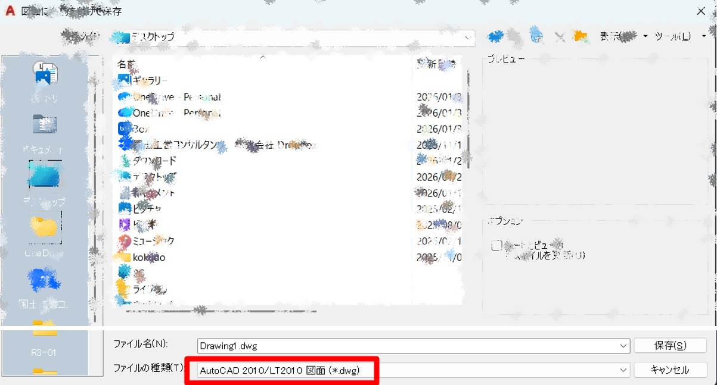This screenshot has width=717, height=385.
Task: Expand the ファイル名 filename dropdown arrow
Action: 623,346
